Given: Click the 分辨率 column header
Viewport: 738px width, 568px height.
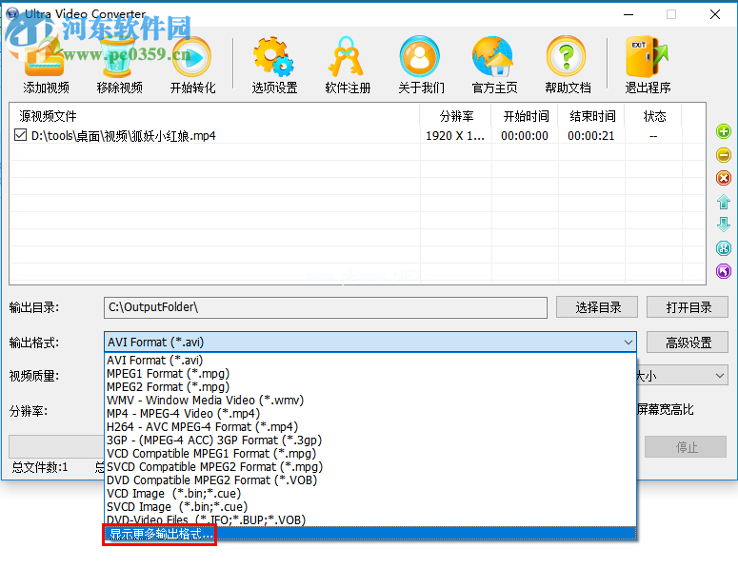Looking at the screenshot, I should (455, 116).
